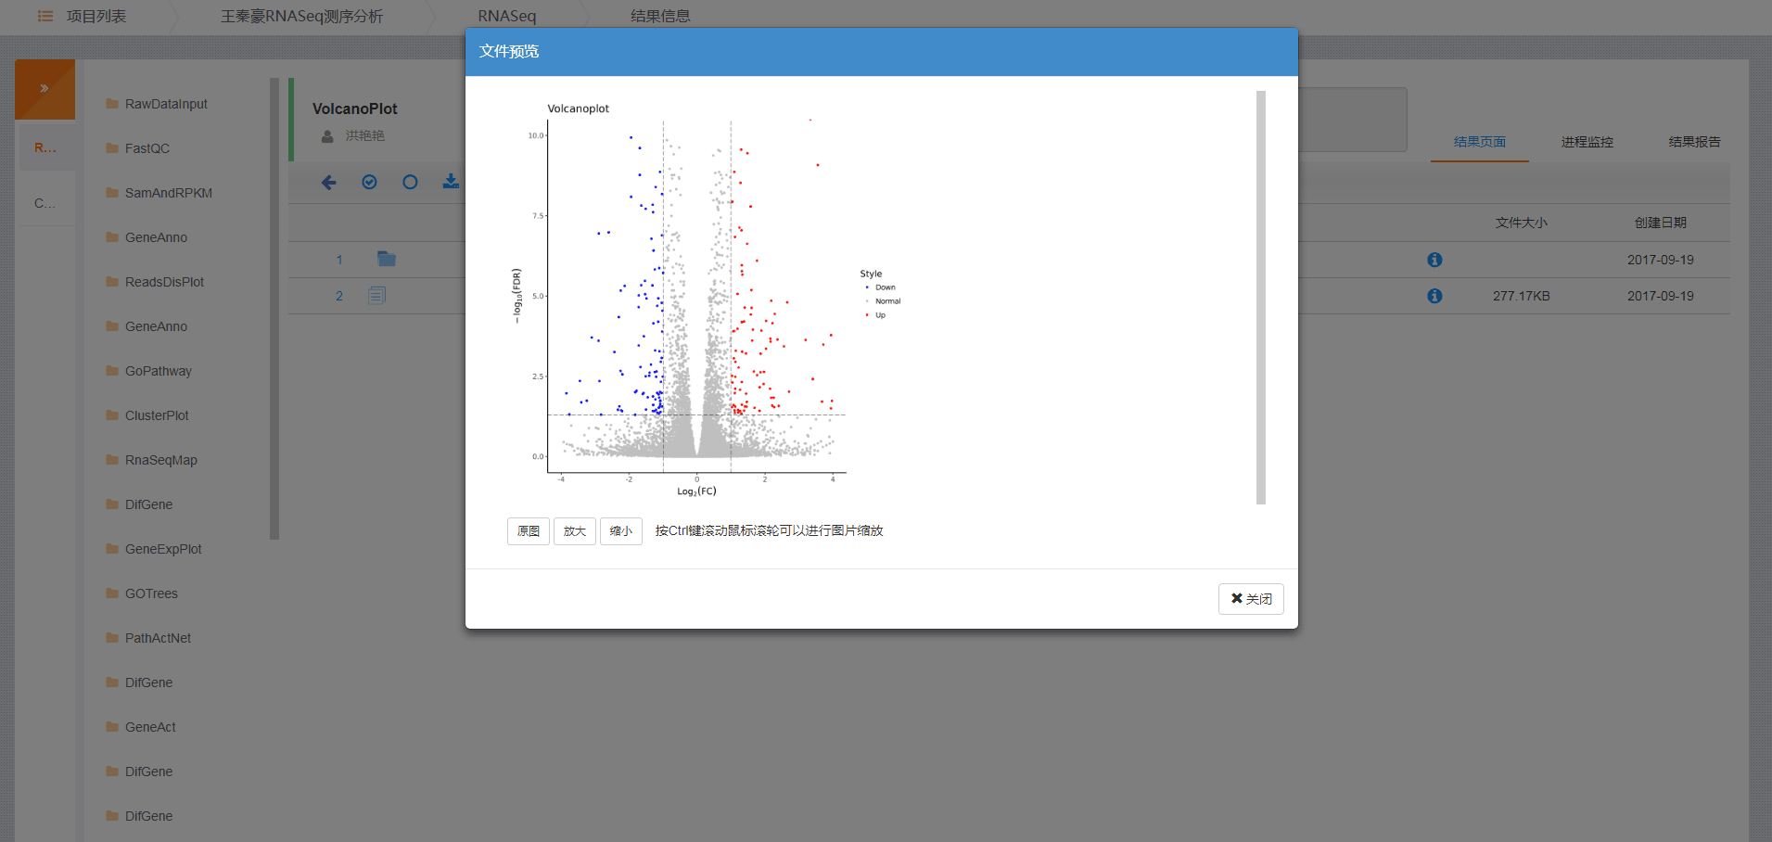Click the 放大 zoom in button
Screen dimensions: 1772x842
575,531
